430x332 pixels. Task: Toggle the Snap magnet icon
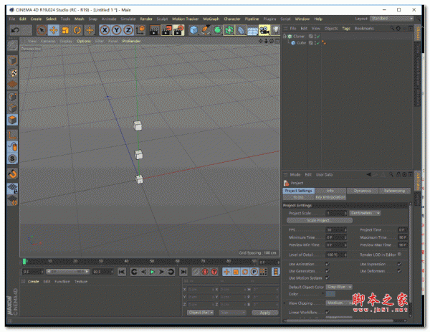click(12, 174)
